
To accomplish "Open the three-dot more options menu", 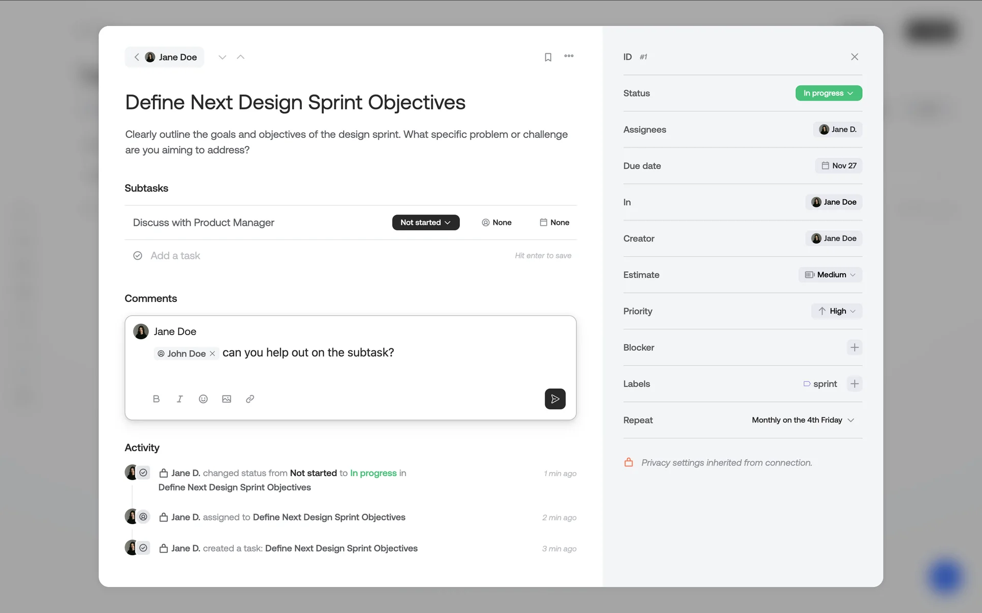I will point(569,56).
